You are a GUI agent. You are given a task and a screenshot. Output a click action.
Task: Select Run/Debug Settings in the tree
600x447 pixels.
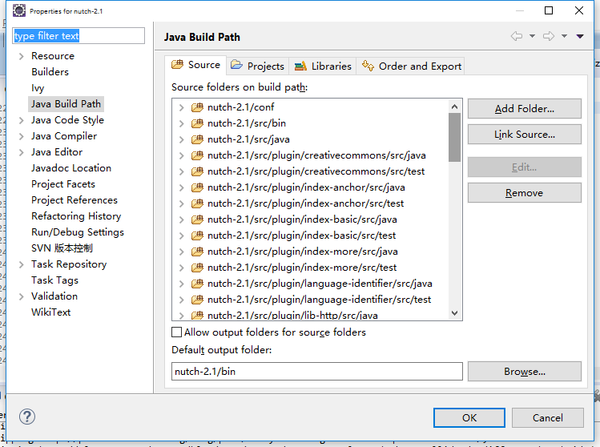pyautogui.click(x=78, y=232)
